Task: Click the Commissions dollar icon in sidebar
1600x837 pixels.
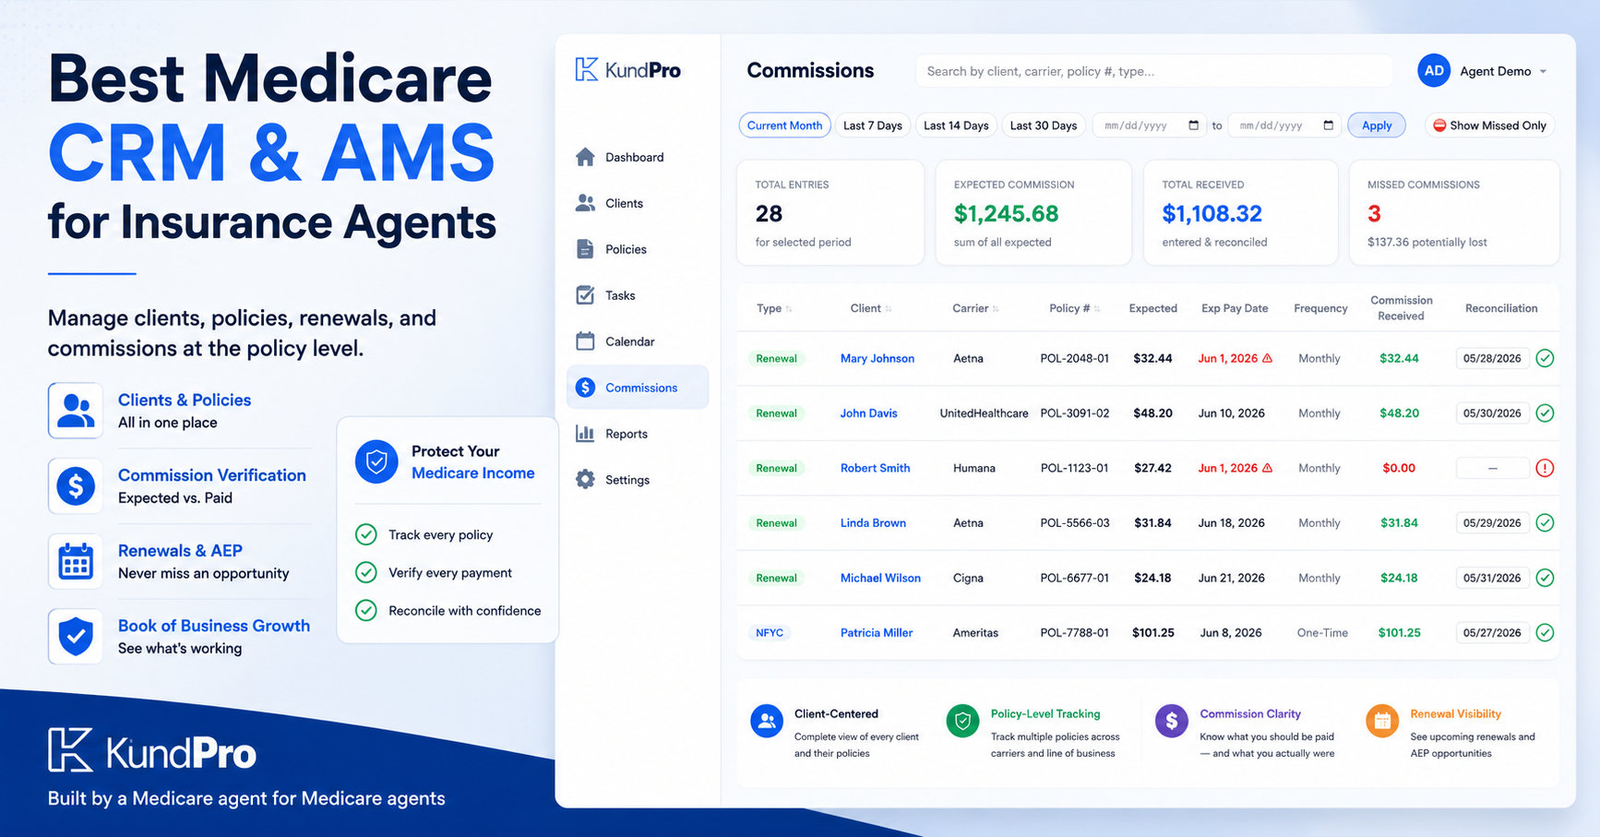Action: click(585, 388)
